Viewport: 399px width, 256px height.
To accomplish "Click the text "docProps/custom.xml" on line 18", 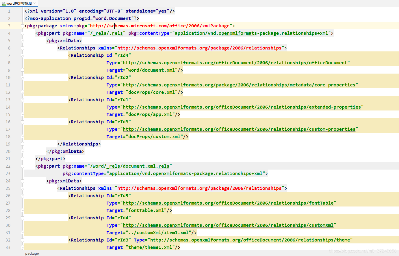I will click(154, 137).
